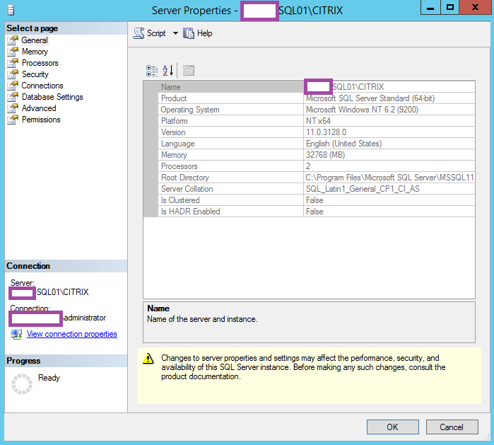
Task: Click the Property Pages icon
Action: pos(188,70)
